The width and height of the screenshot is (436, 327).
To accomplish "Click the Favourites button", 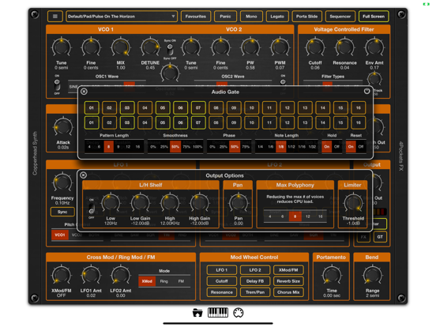I will (x=195, y=17).
